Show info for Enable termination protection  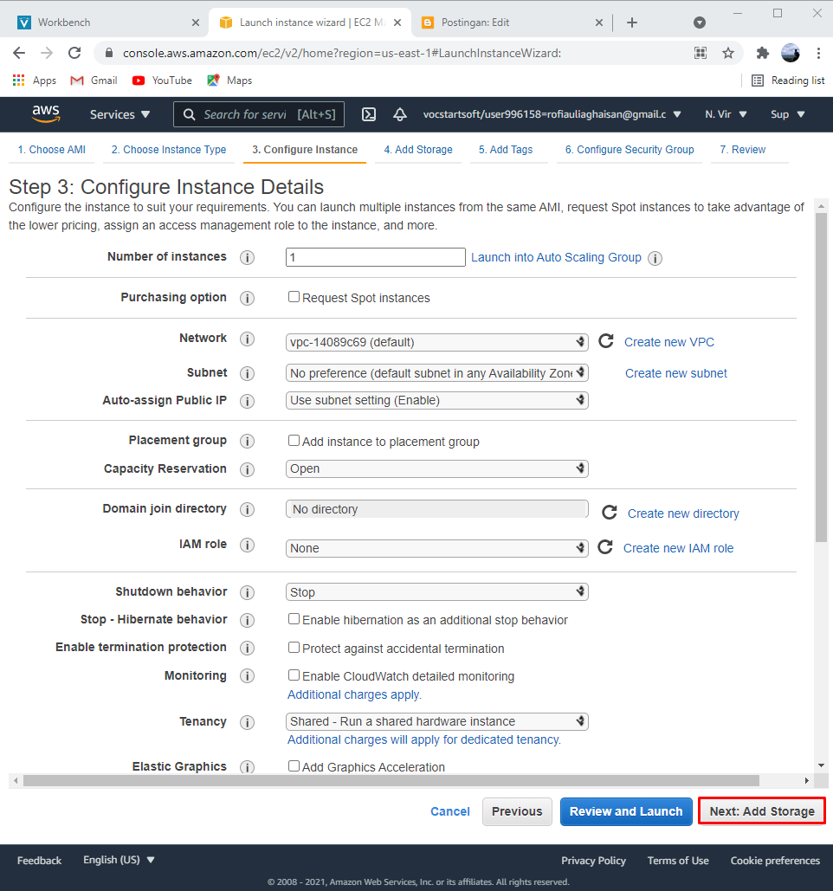pos(247,648)
